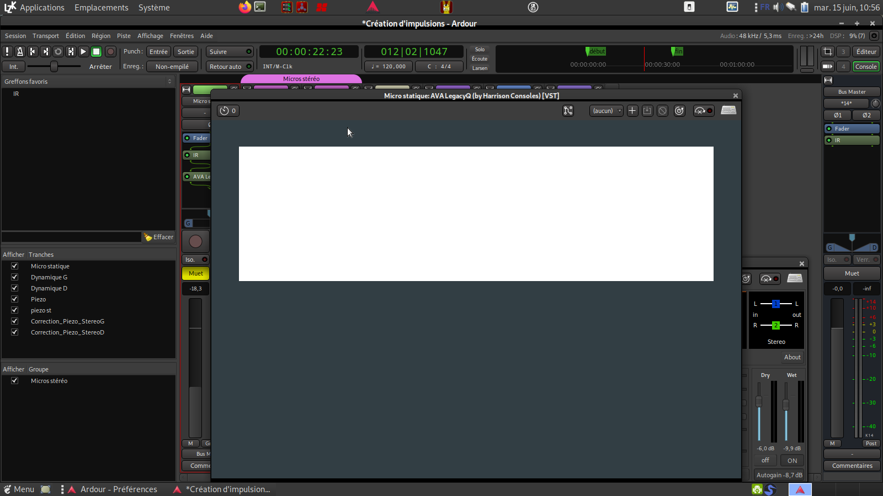
Task: Add new plugin preset with plus icon
Action: click(x=632, y=111)
